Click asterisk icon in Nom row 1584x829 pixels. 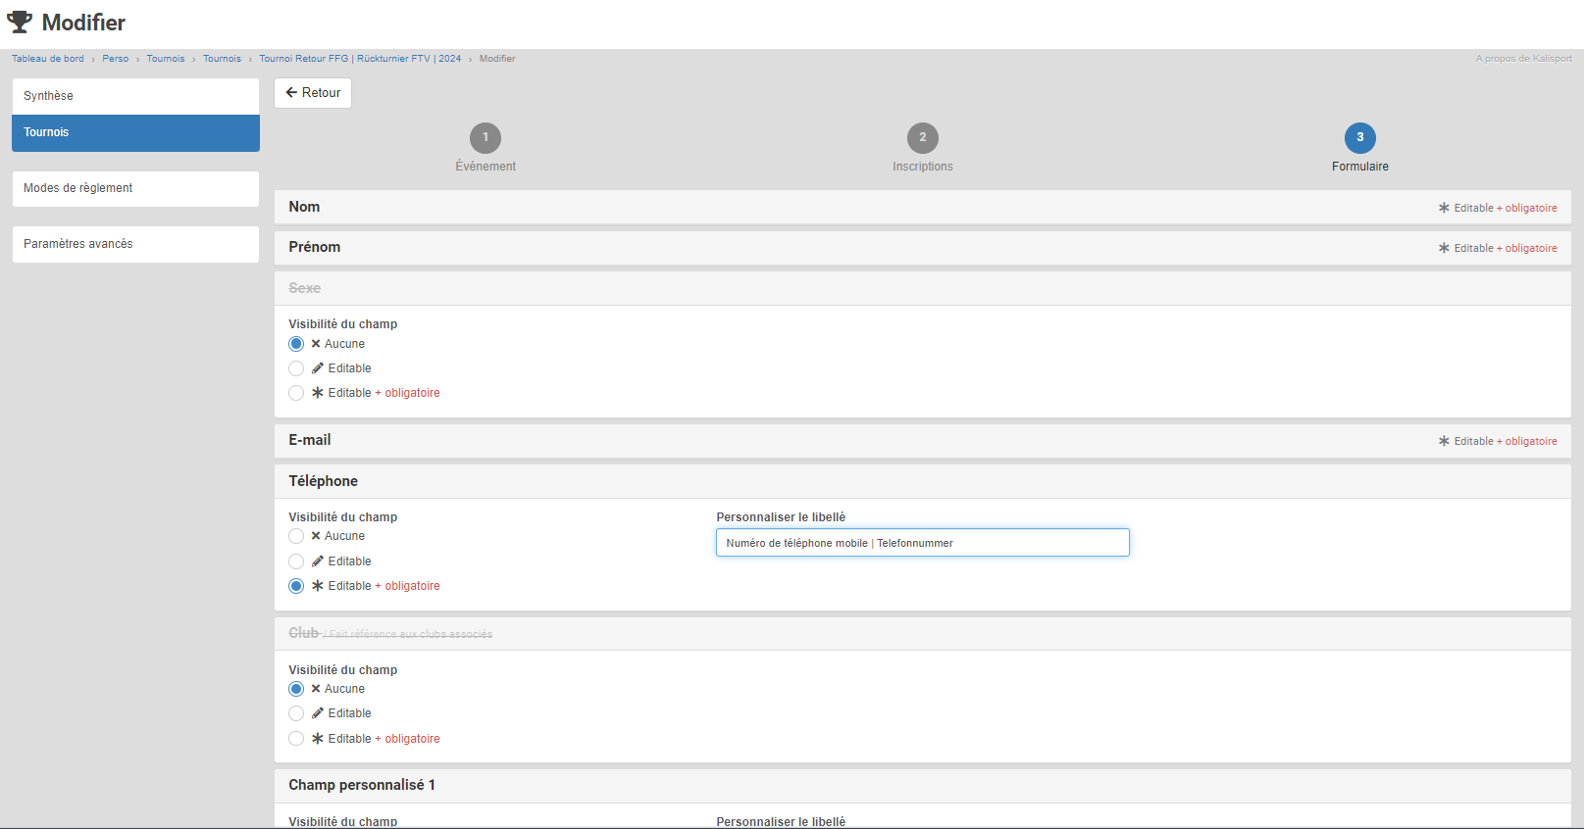pos(1444,208)
